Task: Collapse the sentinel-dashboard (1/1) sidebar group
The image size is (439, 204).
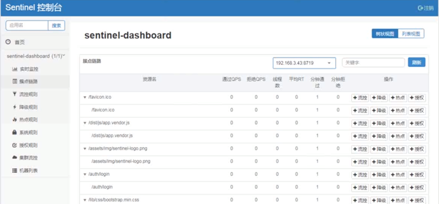Action: (x=35, y=56)
